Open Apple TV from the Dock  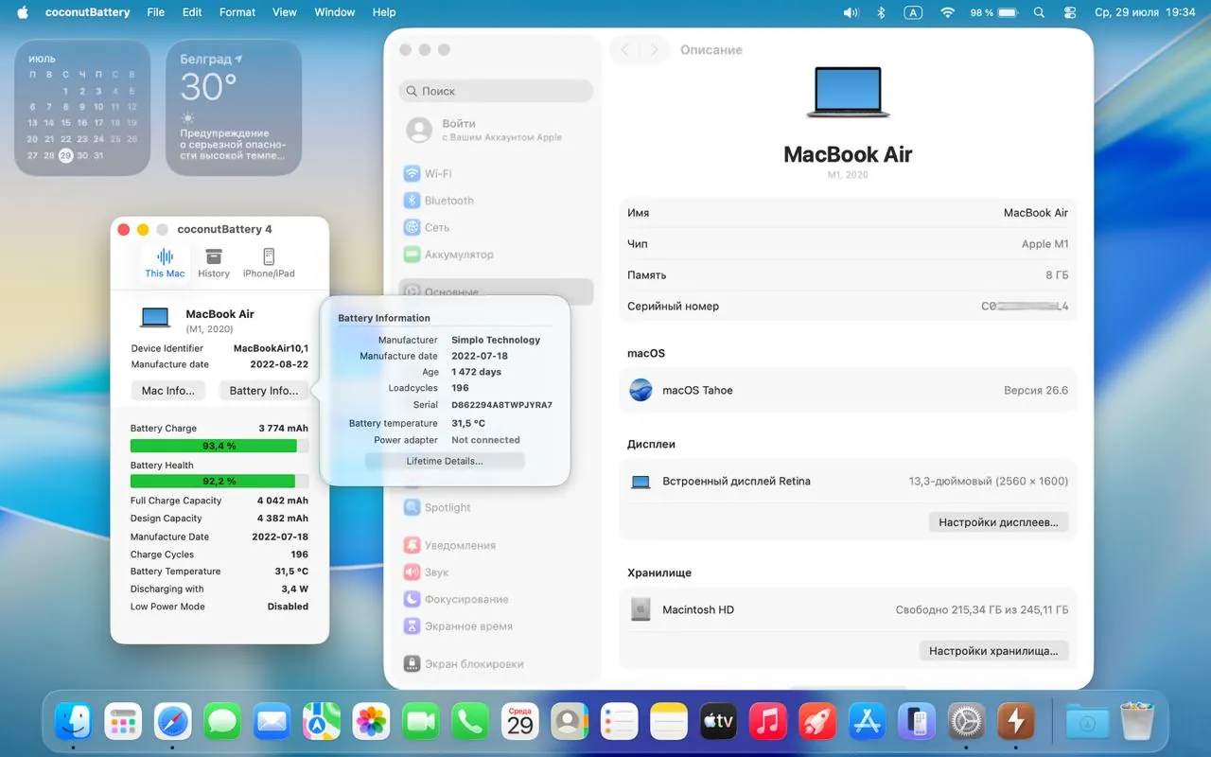pos(718,722)
